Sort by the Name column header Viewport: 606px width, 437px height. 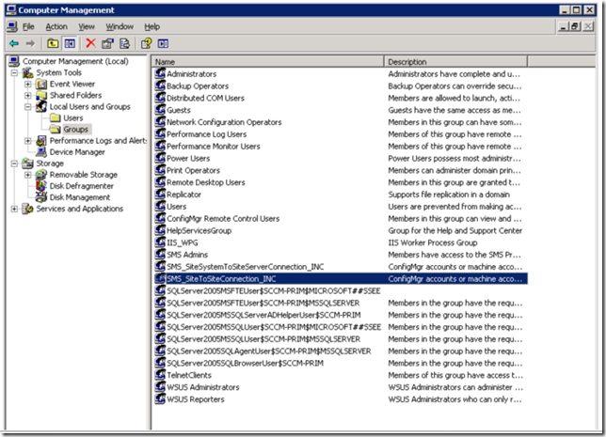tap(268, 62)
